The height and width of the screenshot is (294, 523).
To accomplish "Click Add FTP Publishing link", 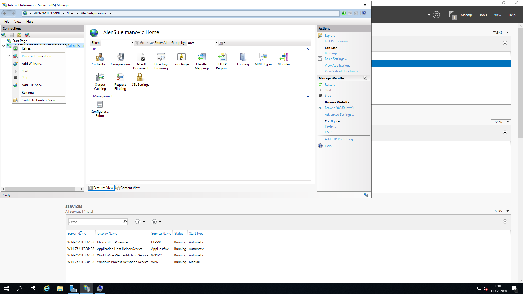I will 340,139.
